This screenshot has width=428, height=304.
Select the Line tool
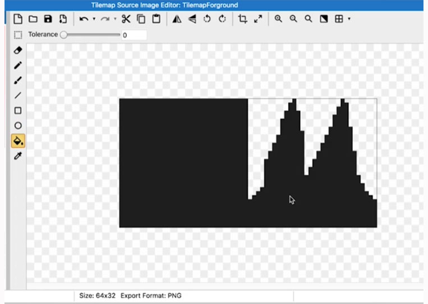(x=18, y=96)
